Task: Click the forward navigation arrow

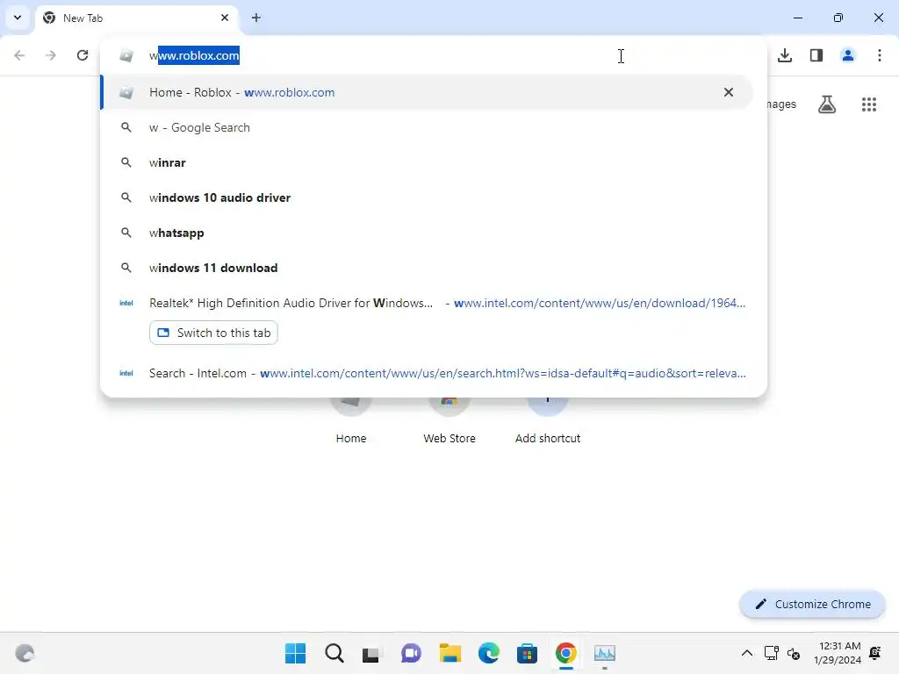Action: 51,55
